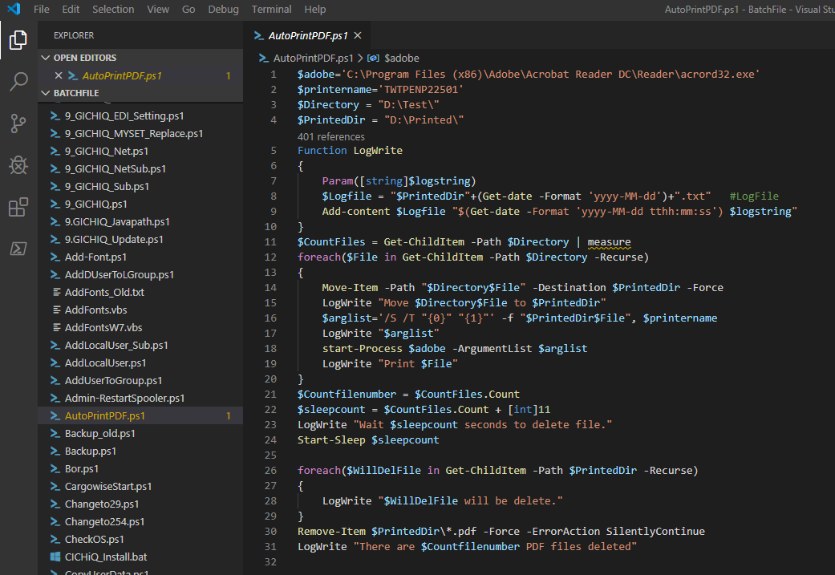Click the EXPLORER panel title
Viewport: 835px width, 575px height.
(x=74, y=35)
